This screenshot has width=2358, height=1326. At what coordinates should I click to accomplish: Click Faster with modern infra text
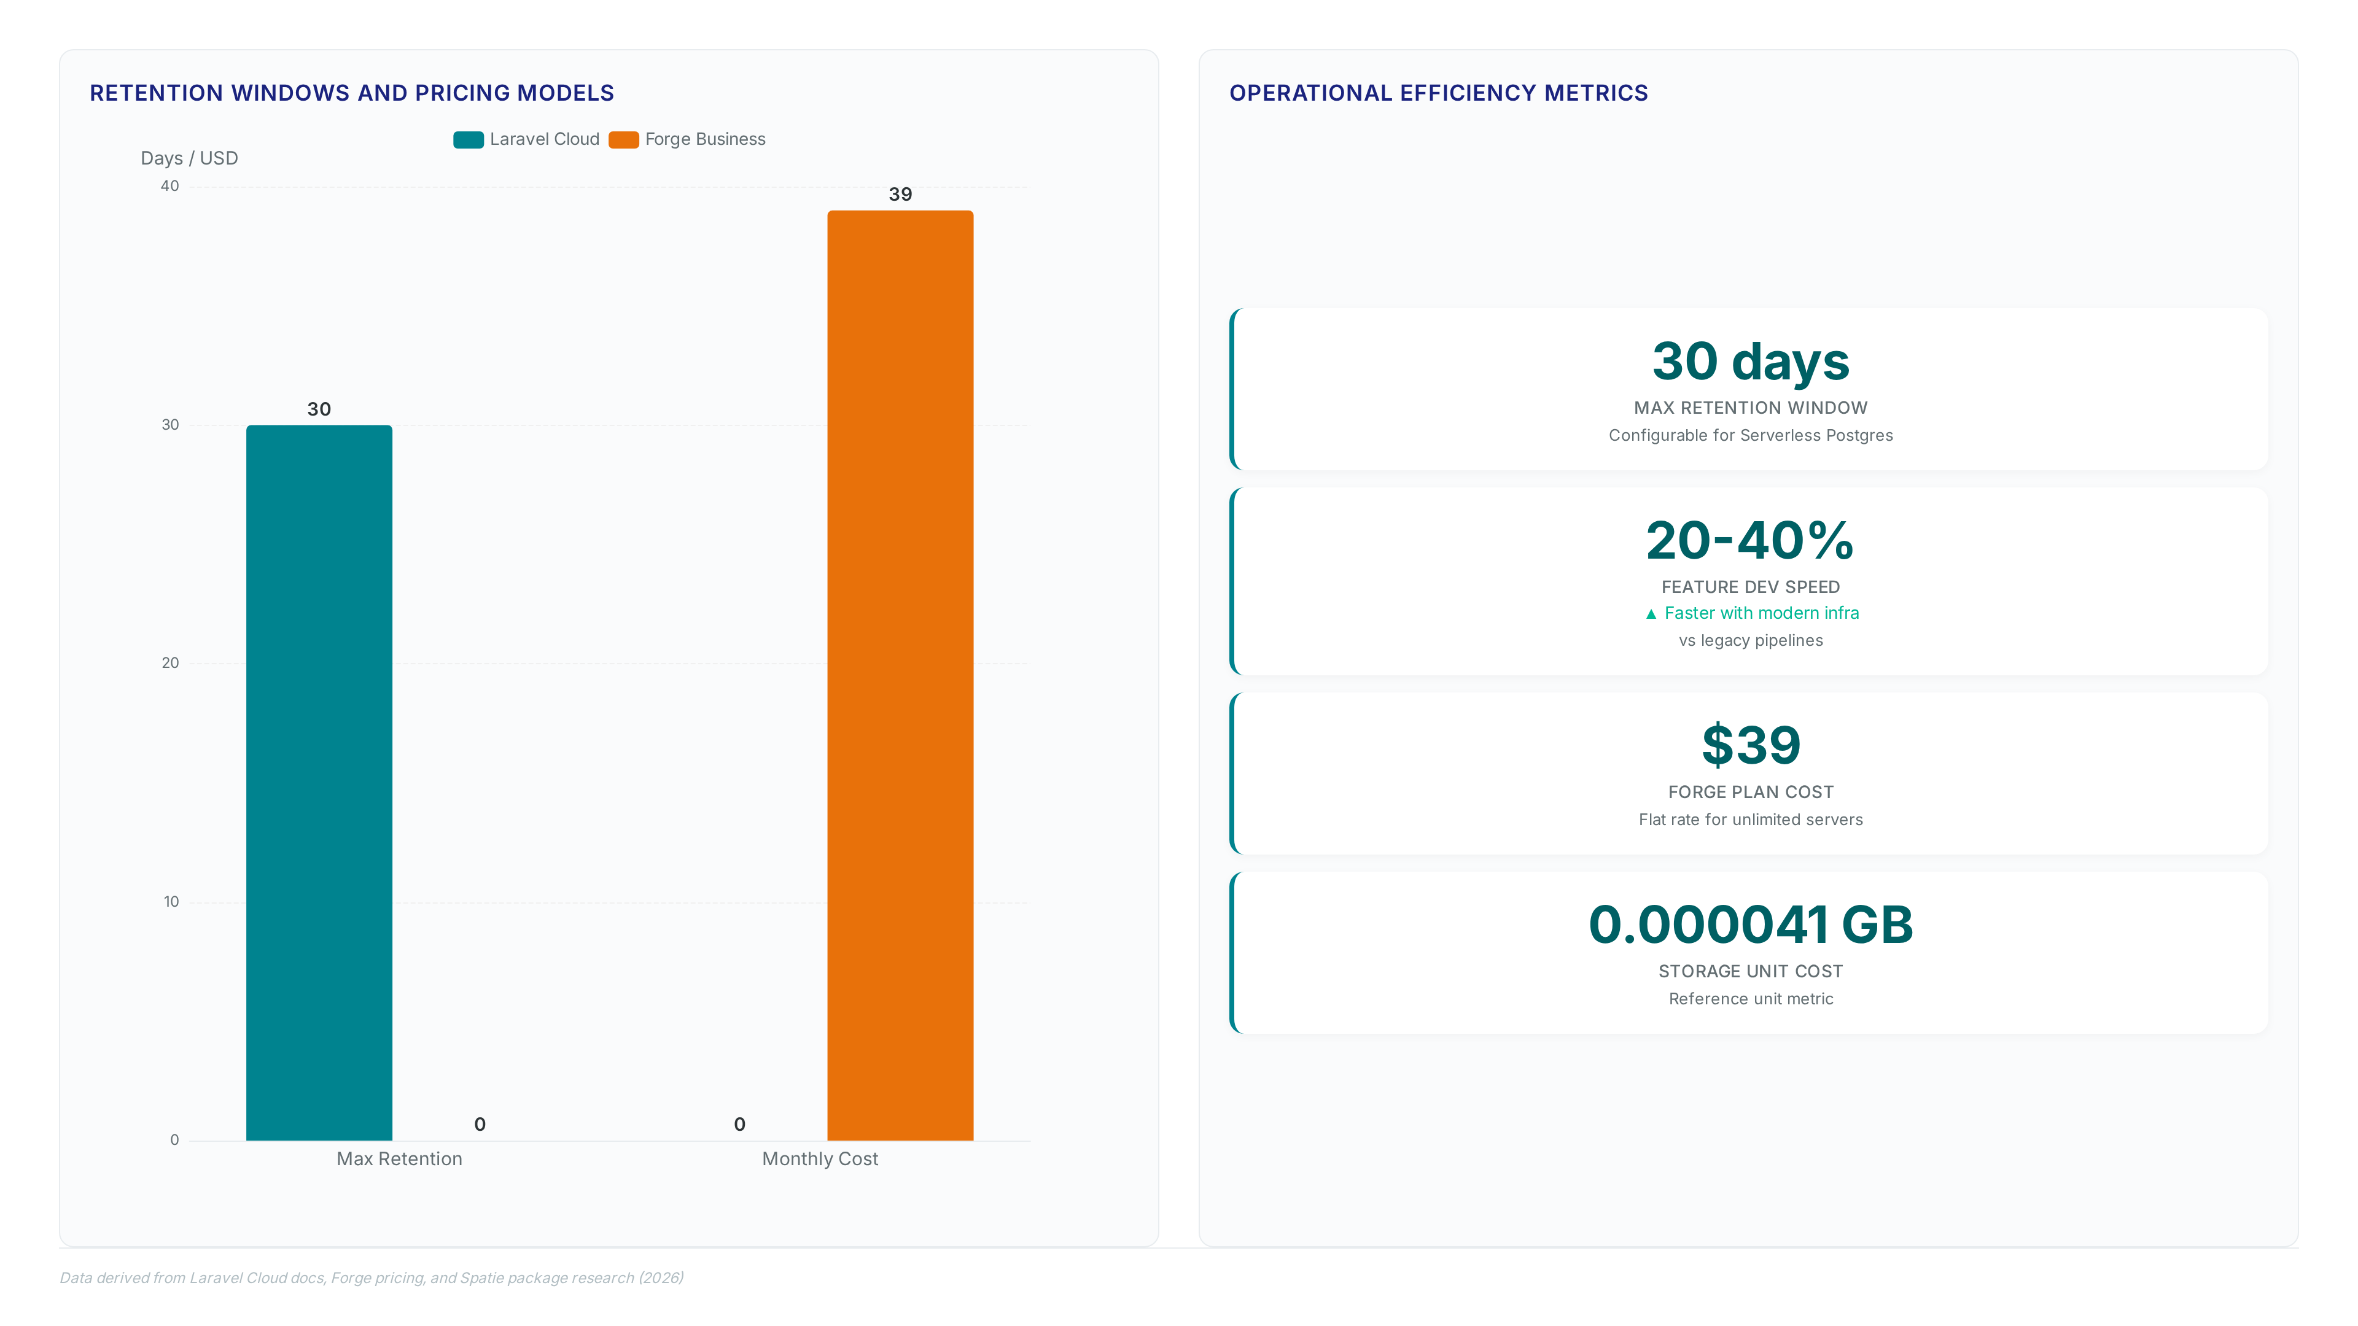[x=1761, y=613]
